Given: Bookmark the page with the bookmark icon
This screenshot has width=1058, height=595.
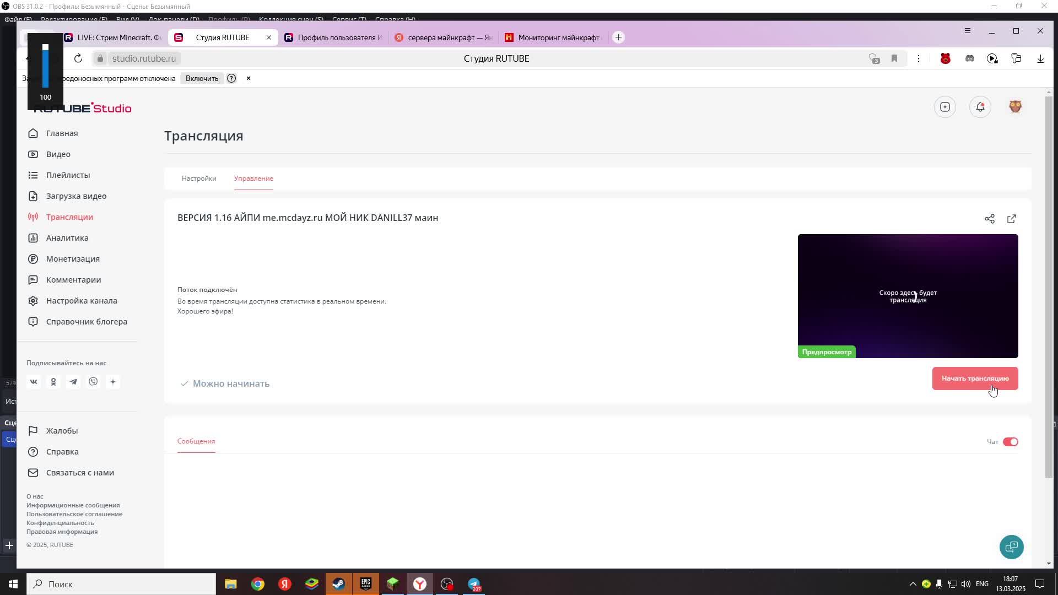Looking at the screenshot, I should coord(894,58).
